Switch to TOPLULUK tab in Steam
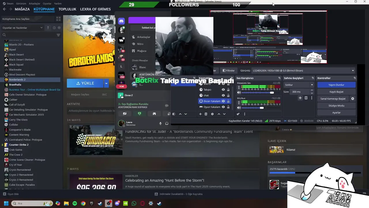 (x=67, y=9)
